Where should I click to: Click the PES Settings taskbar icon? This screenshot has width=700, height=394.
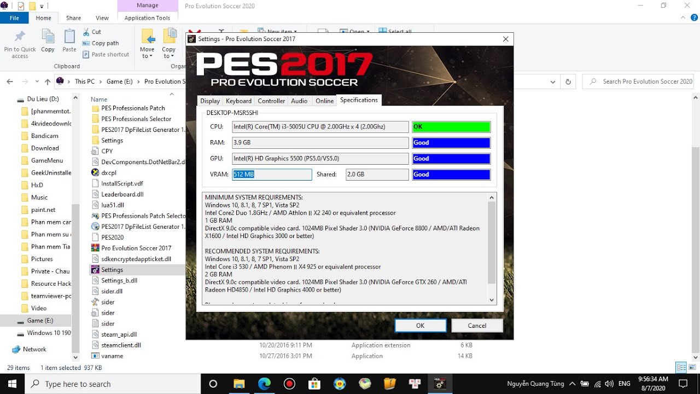439,384
